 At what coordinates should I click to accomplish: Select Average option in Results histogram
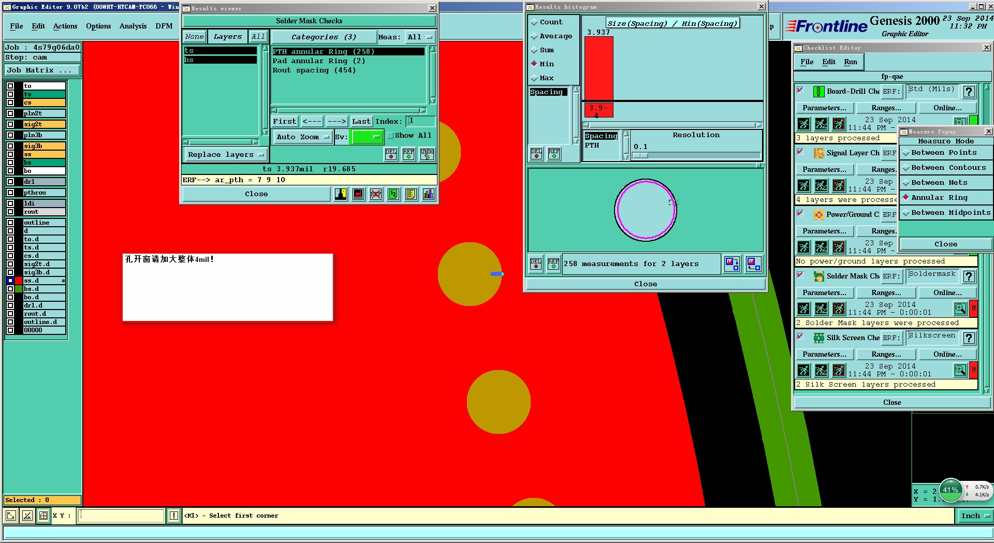click(535, 36)
